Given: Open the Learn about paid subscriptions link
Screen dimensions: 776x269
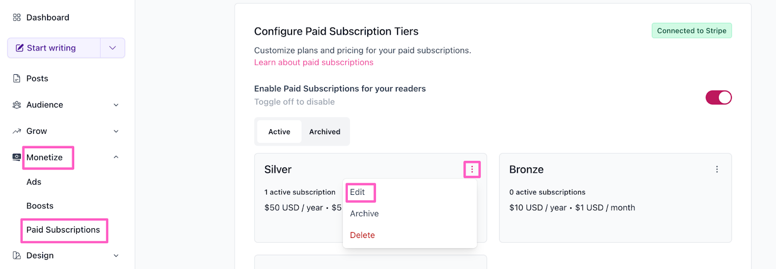Looking at the screenshot, I should tap(313, 63).
